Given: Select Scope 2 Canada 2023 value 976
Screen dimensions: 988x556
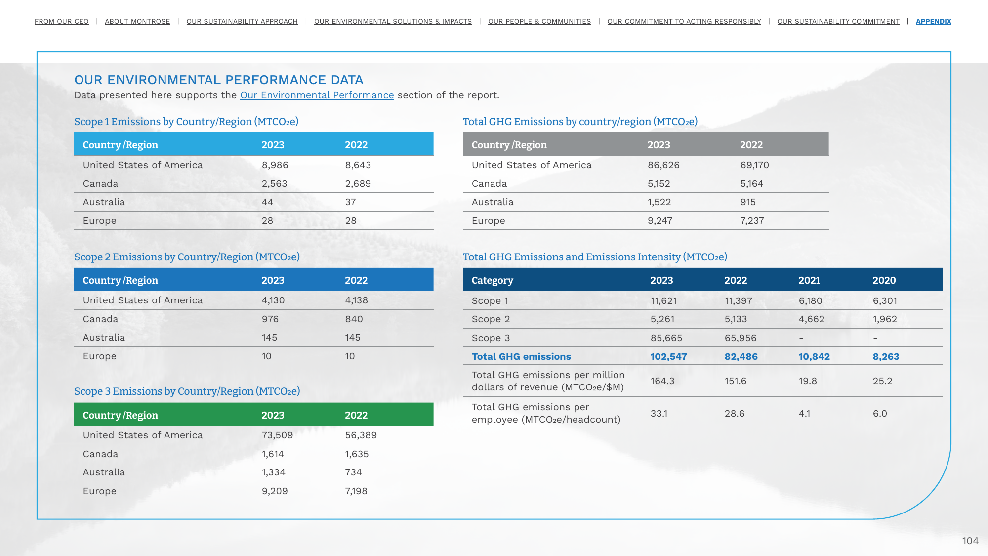Looking at the screenshot, I should 270,319.
